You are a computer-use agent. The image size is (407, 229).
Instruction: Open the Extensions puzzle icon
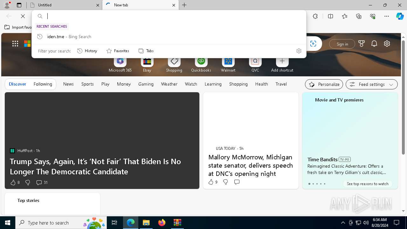point(315,16)
